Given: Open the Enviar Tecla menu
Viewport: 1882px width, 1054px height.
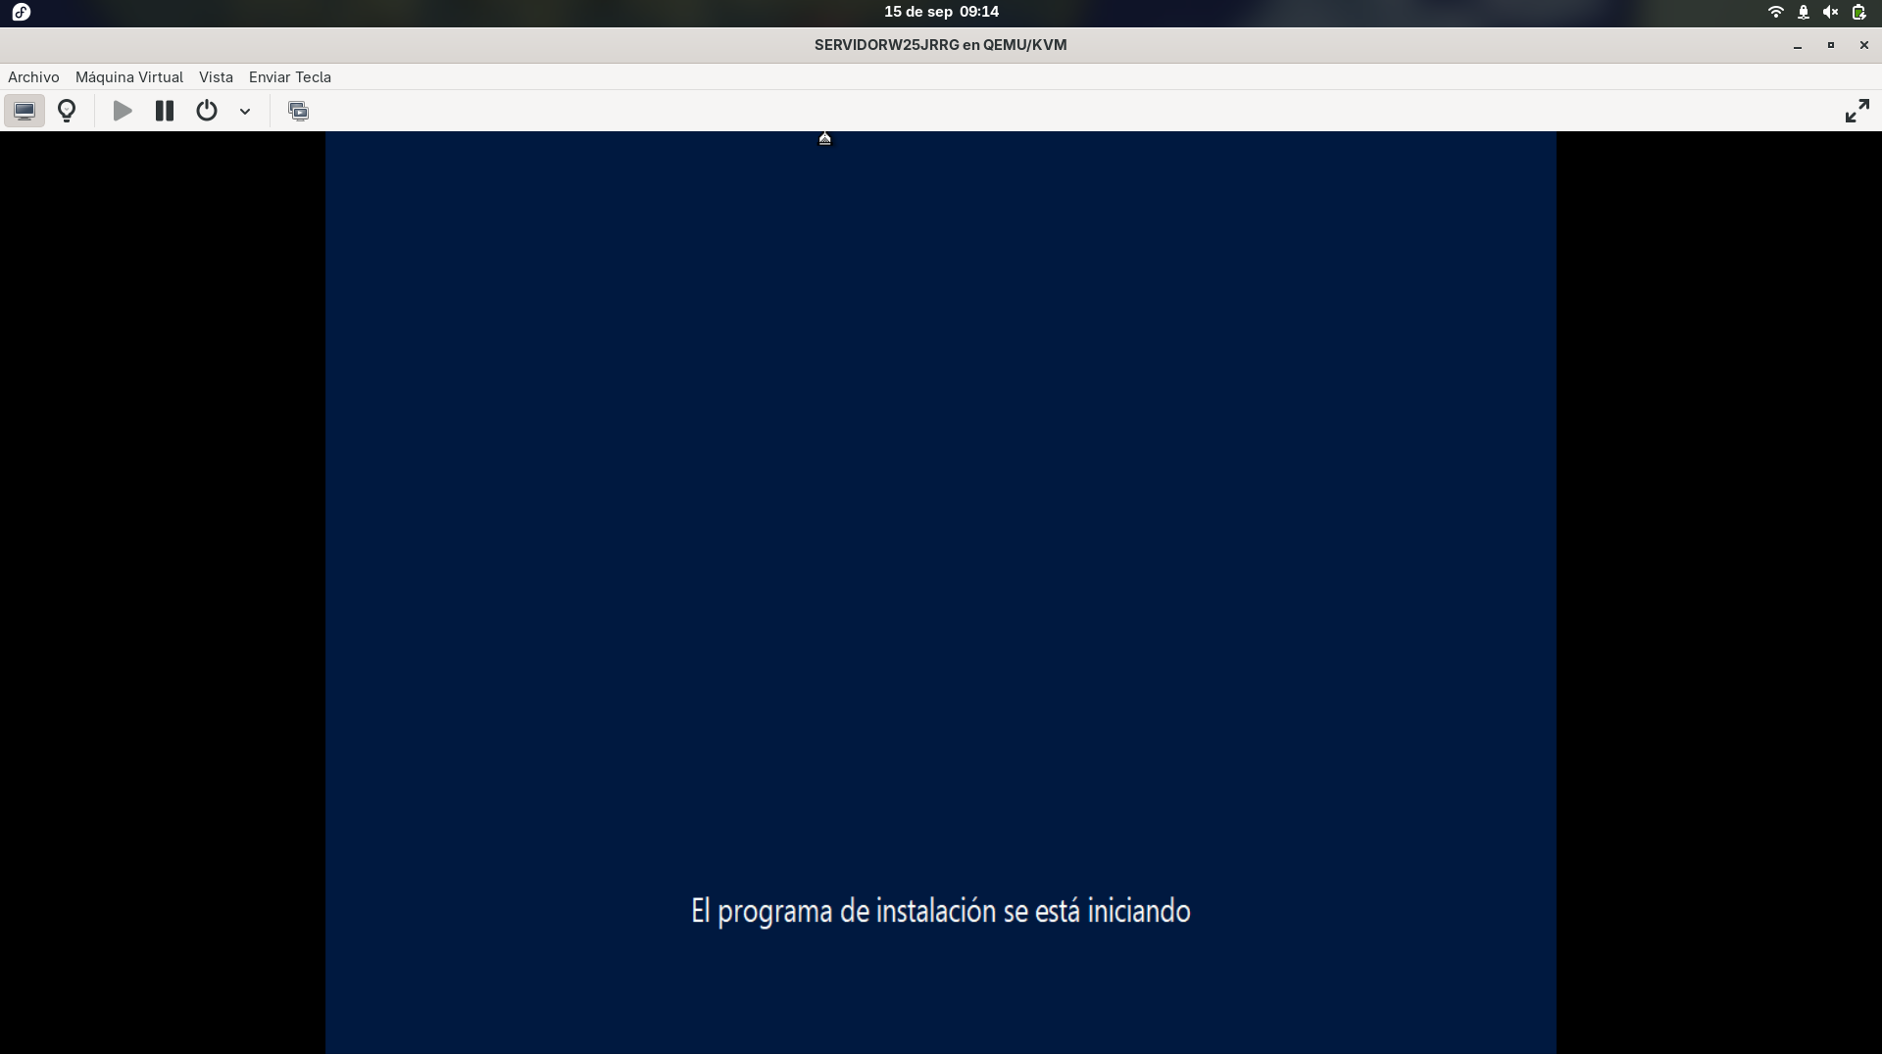Looking at the screenshot, I should pyautogui.click(x=290, y=76).
